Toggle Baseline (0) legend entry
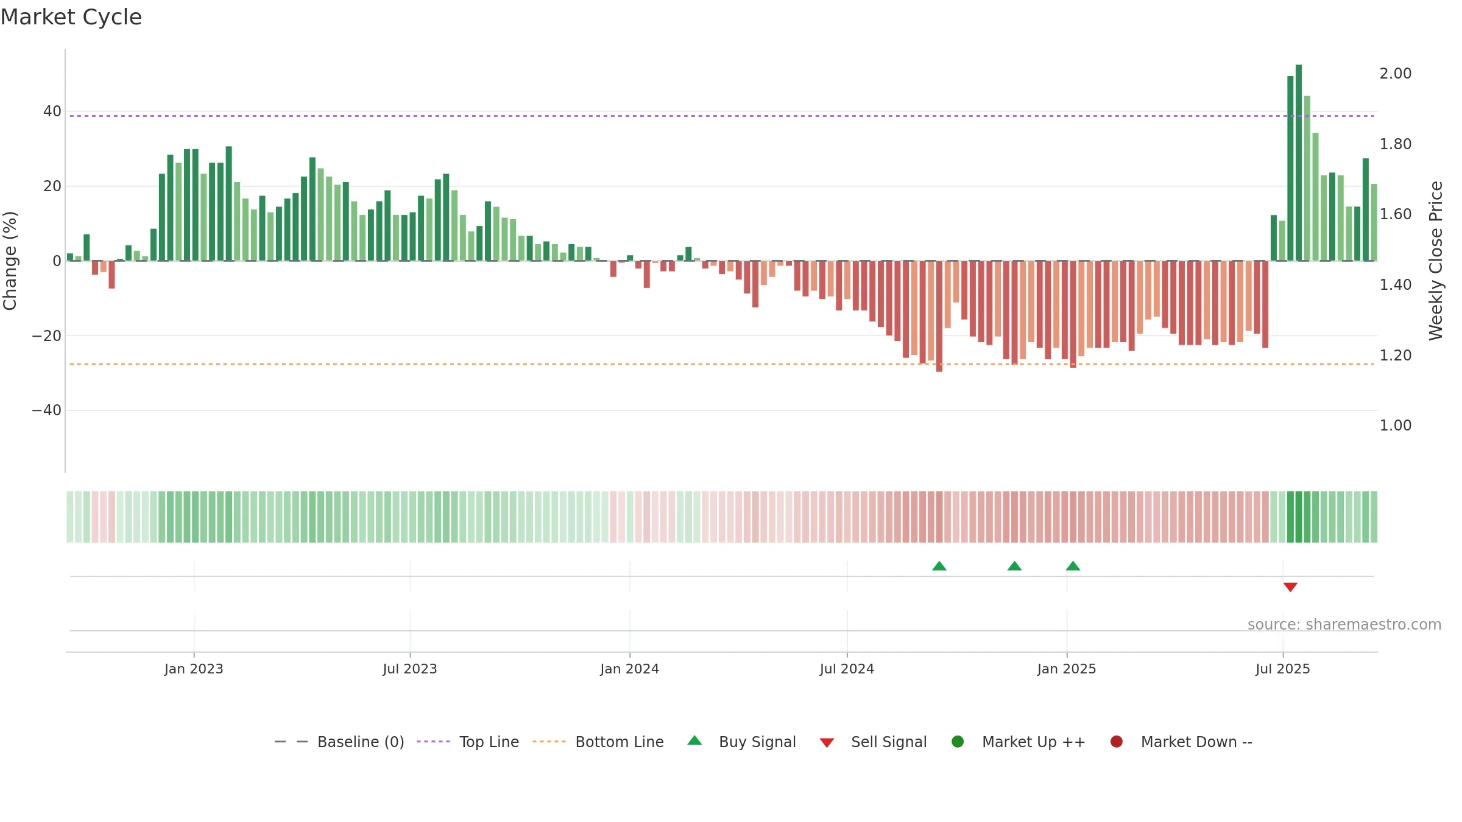 [x=339, y=742]
